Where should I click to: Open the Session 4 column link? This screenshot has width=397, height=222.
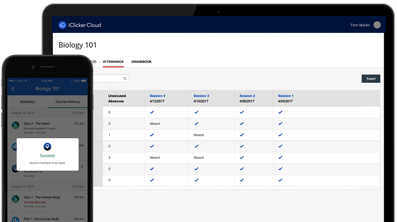tap(158, 96)
